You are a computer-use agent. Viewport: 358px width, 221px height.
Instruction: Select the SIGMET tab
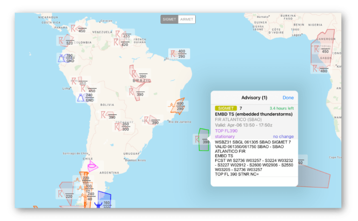[x=169, y=19]
